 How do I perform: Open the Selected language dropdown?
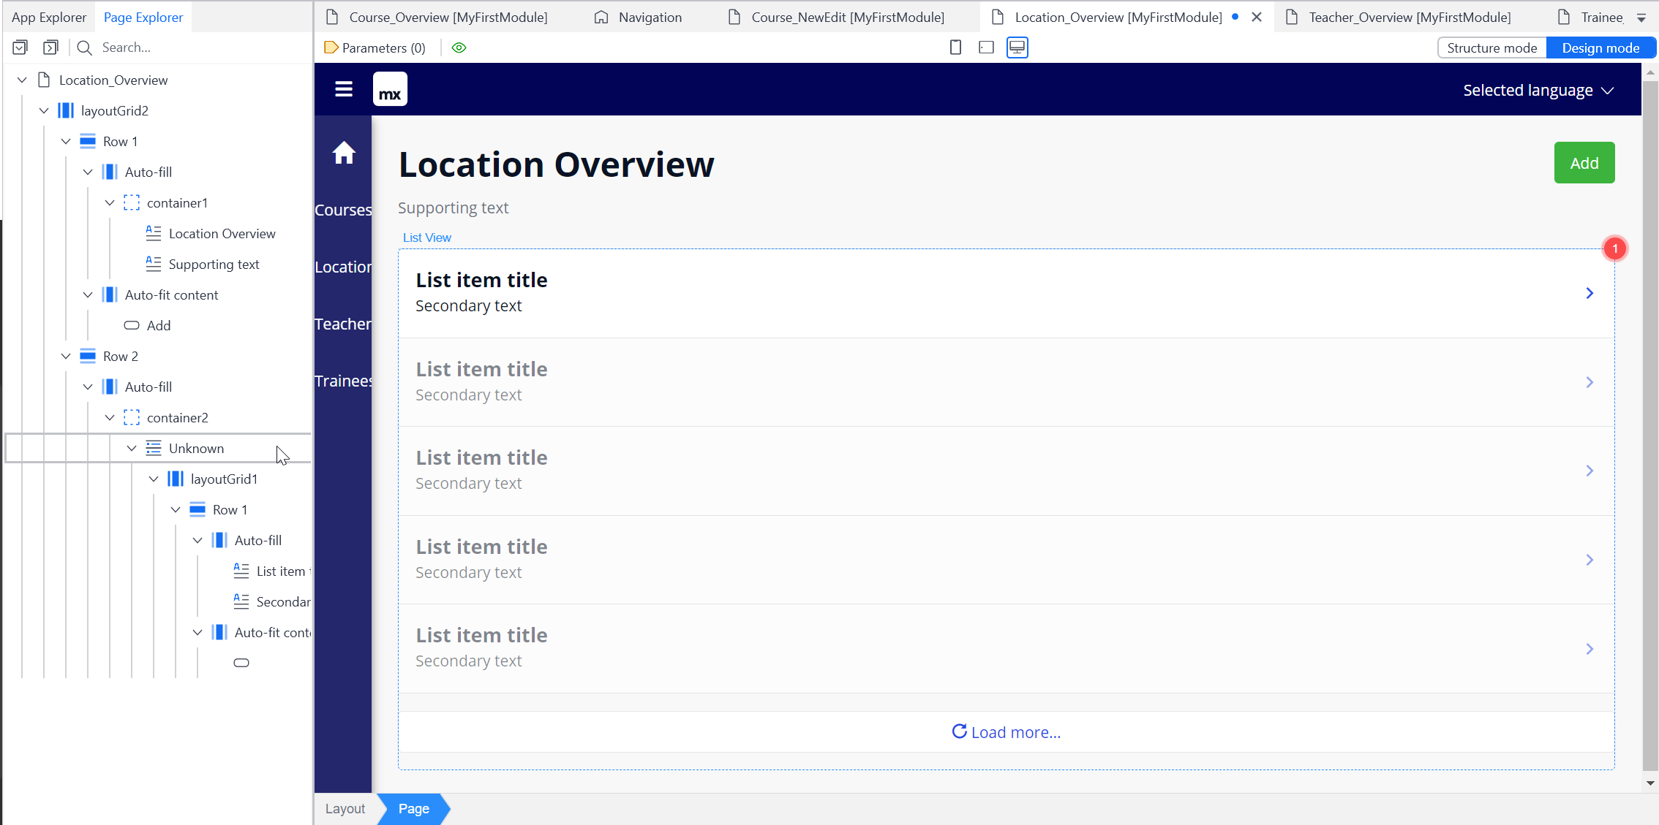coord(1538,90)
